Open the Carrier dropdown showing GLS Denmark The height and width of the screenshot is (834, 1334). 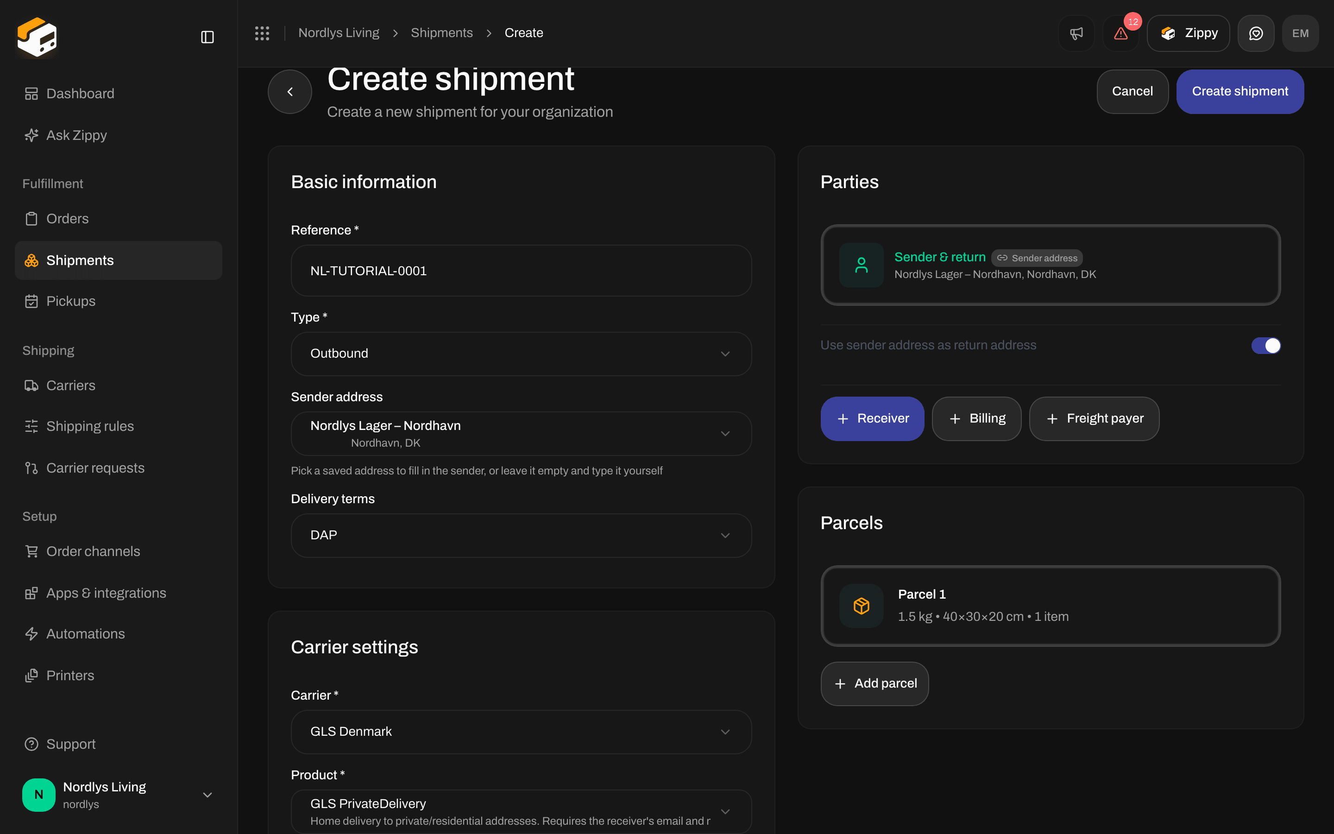pyautogui.click(x=521, y=732)
